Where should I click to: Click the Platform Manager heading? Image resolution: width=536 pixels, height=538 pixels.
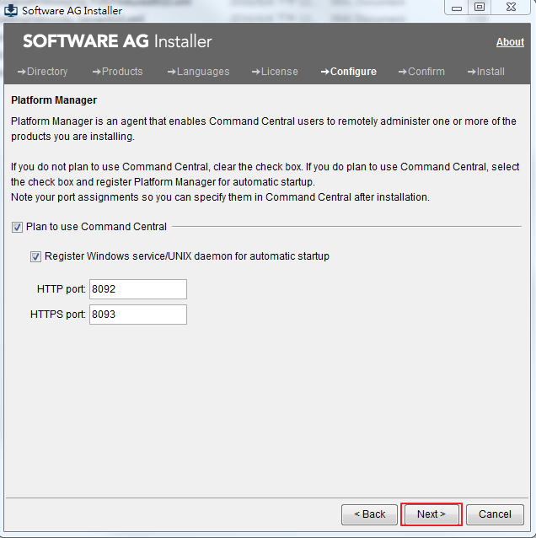54,100
